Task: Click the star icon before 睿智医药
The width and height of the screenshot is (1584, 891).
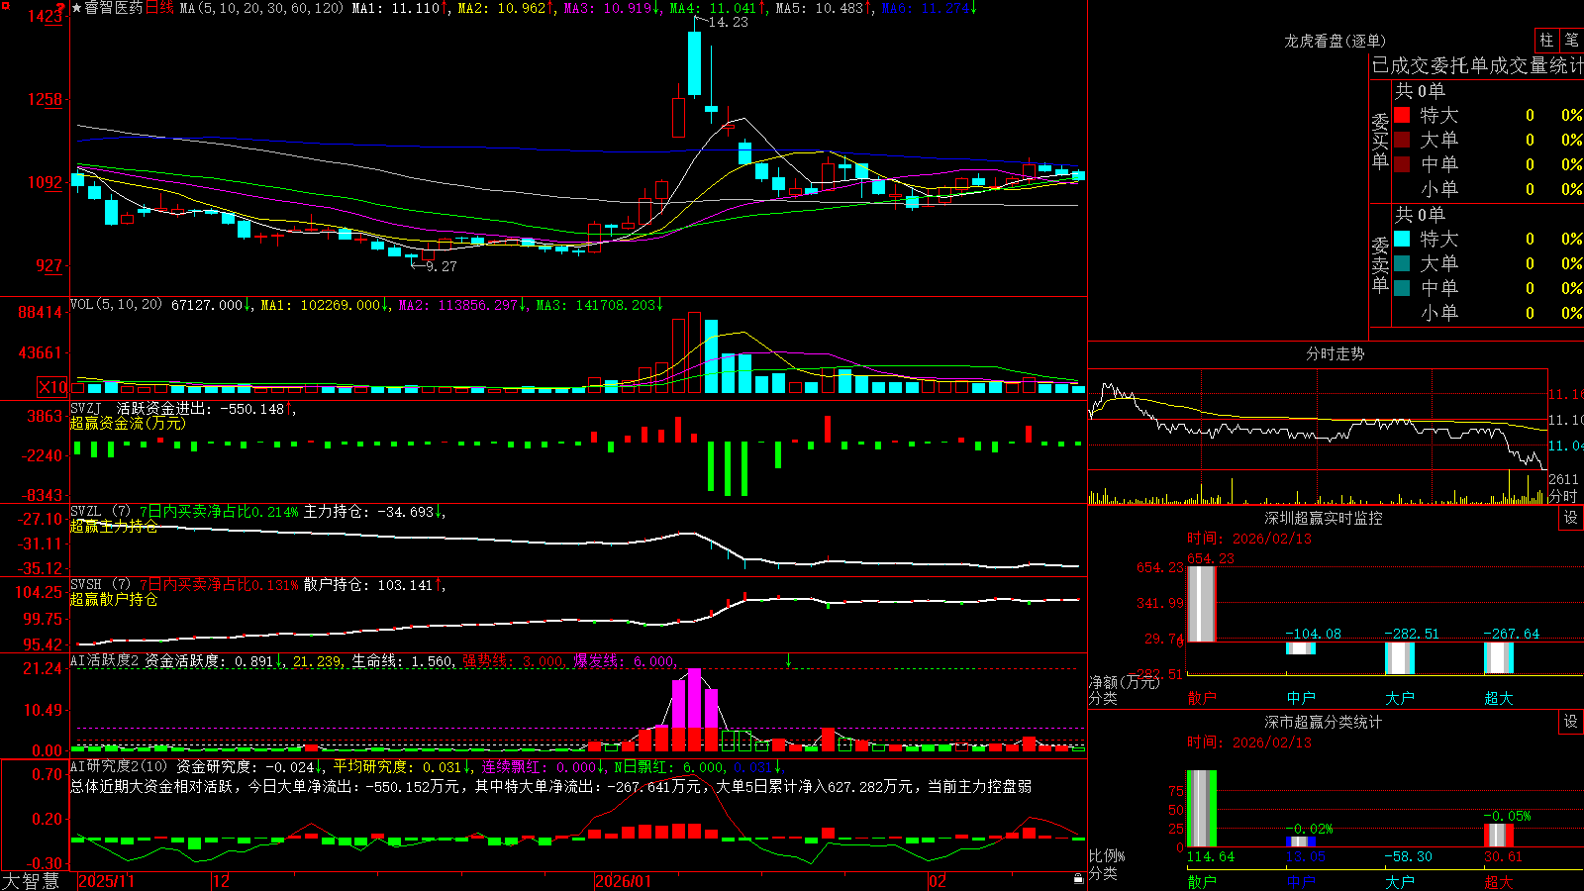Action: [x=76, y=8]
